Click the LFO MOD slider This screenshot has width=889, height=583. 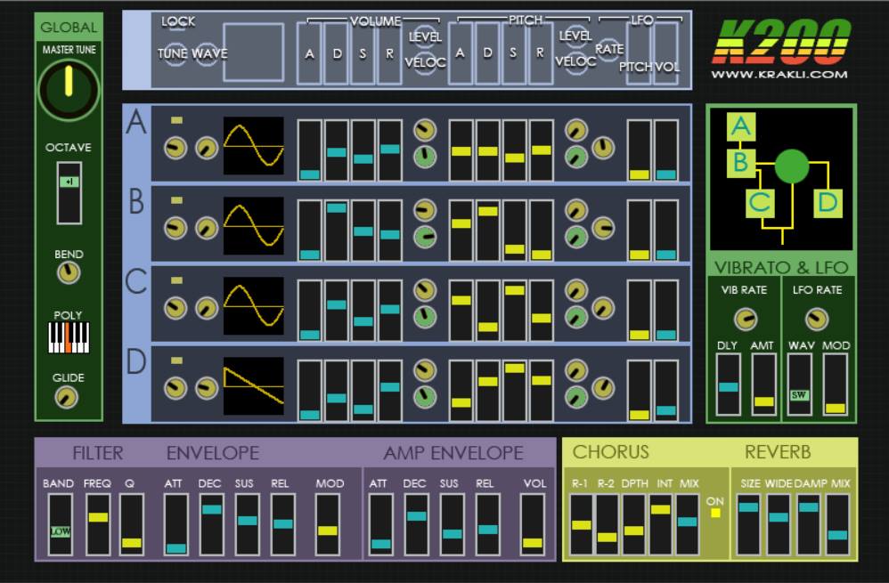point(836,385)
